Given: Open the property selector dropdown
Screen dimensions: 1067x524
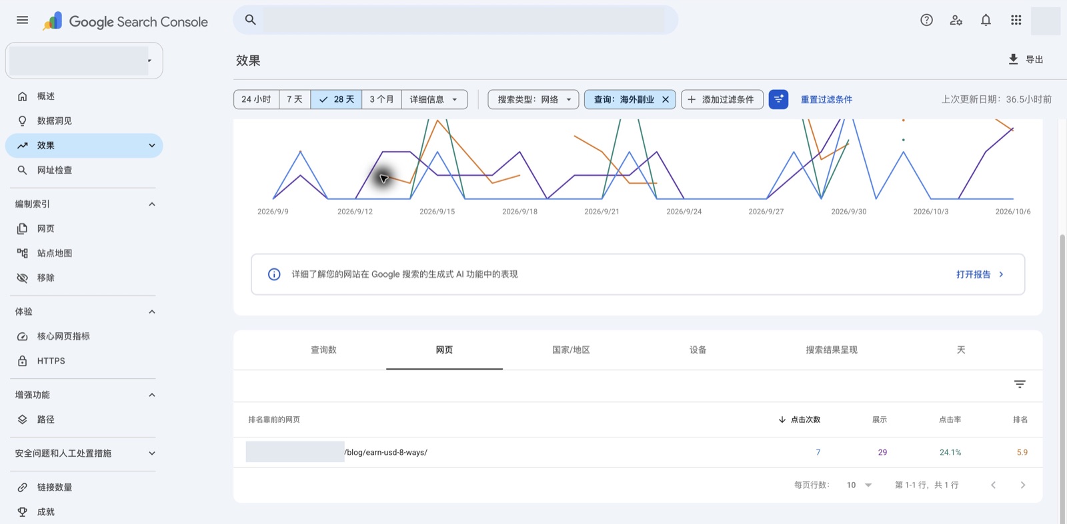Looking at the screenshot, I should point(84,61).
